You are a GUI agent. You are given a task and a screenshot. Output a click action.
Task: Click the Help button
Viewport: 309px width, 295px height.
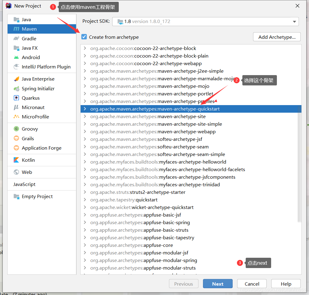(x=286, y=284)
